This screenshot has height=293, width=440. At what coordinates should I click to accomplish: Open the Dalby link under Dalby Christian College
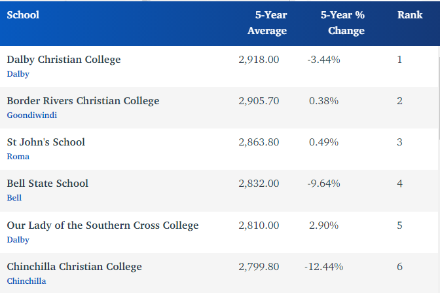click(18, 74)
